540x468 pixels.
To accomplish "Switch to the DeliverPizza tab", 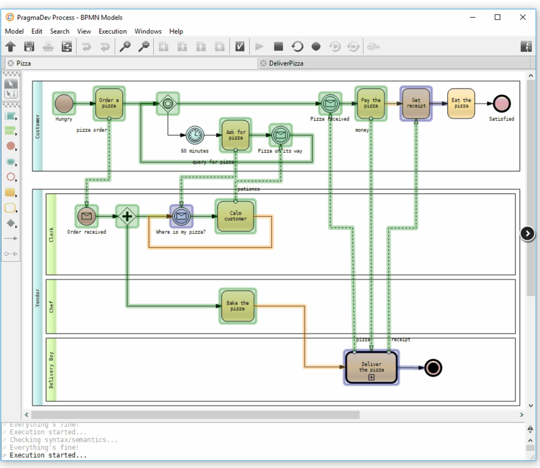I will point(286,63).
